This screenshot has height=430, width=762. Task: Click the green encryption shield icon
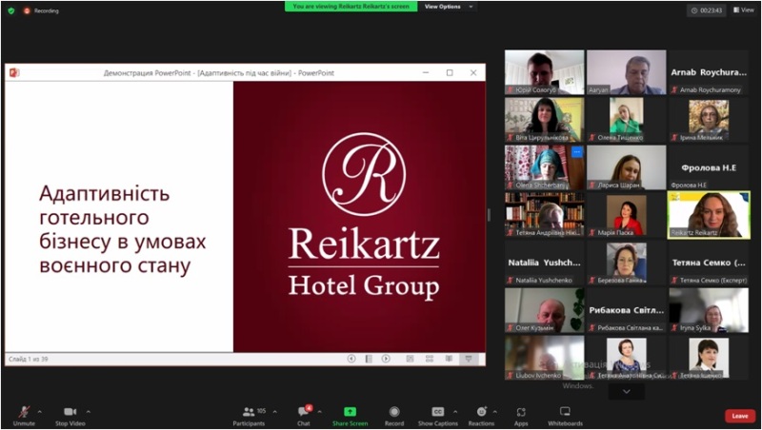coord(10,10)
